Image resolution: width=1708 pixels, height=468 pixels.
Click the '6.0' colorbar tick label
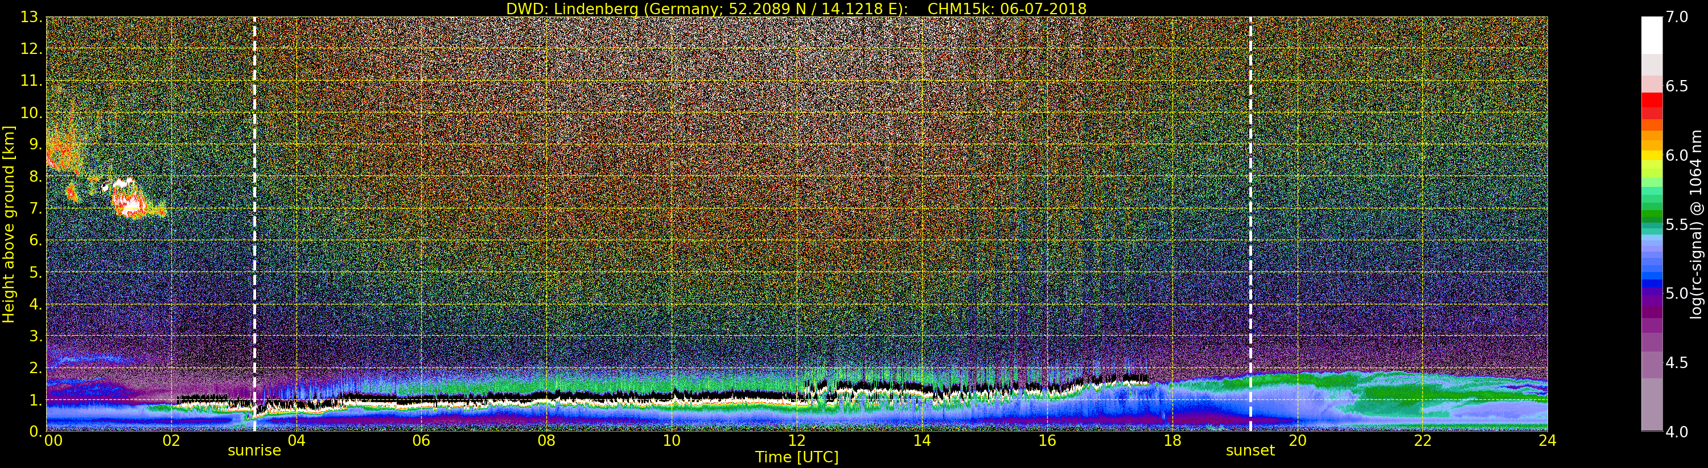pos(1677,155)
